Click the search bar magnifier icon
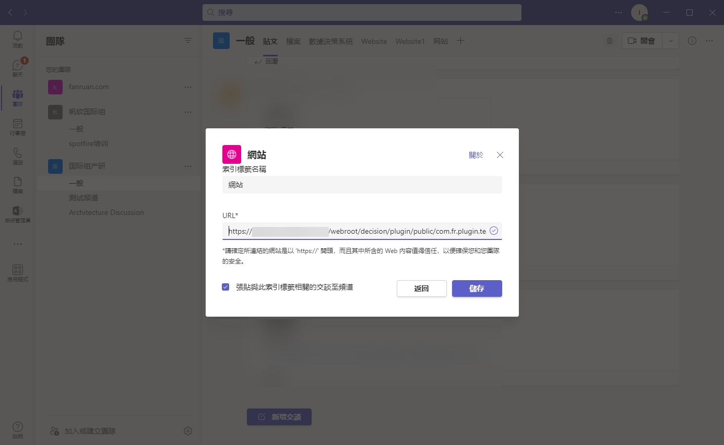 point(210,12)
